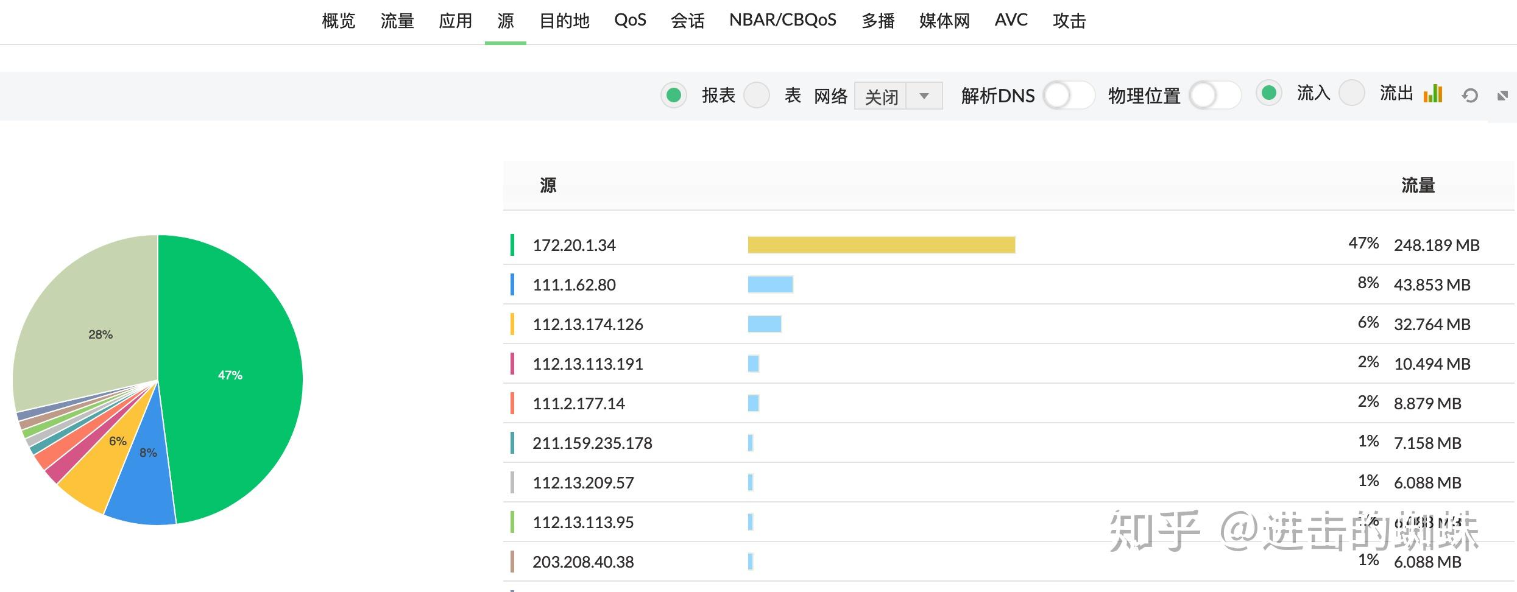Image resolution: width=1517 pixels, height=592 pixels.
Task: Click source IP 111.2.177.14
Action: (x=579, y=403)
